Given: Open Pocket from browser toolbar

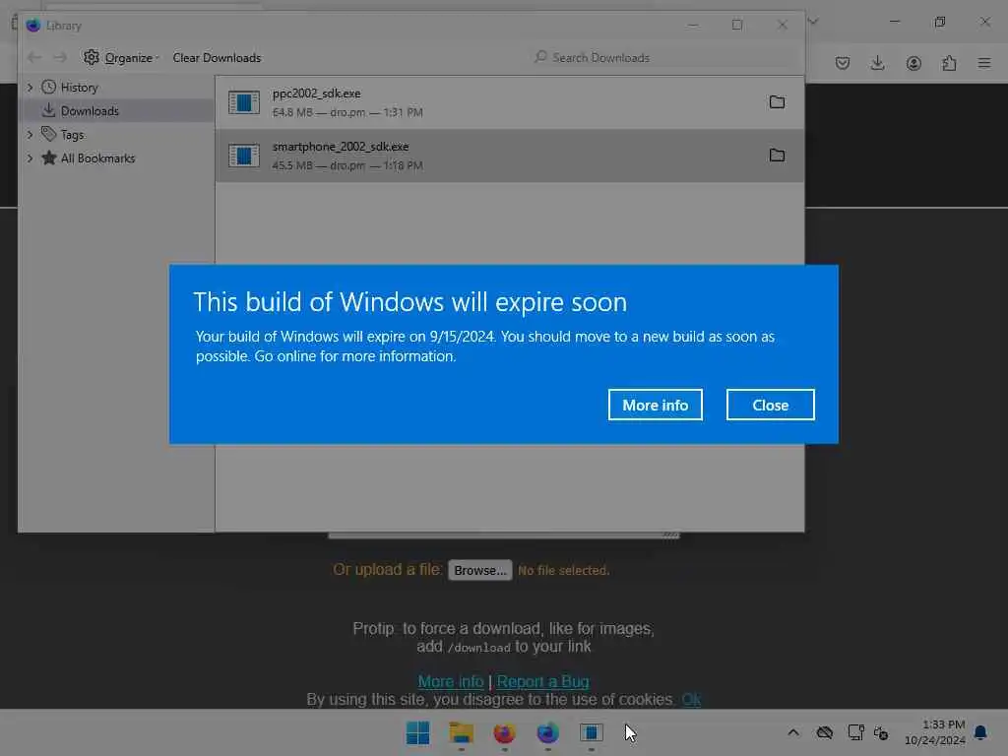Looking at the screenshot, I should (x=843, y=63).
